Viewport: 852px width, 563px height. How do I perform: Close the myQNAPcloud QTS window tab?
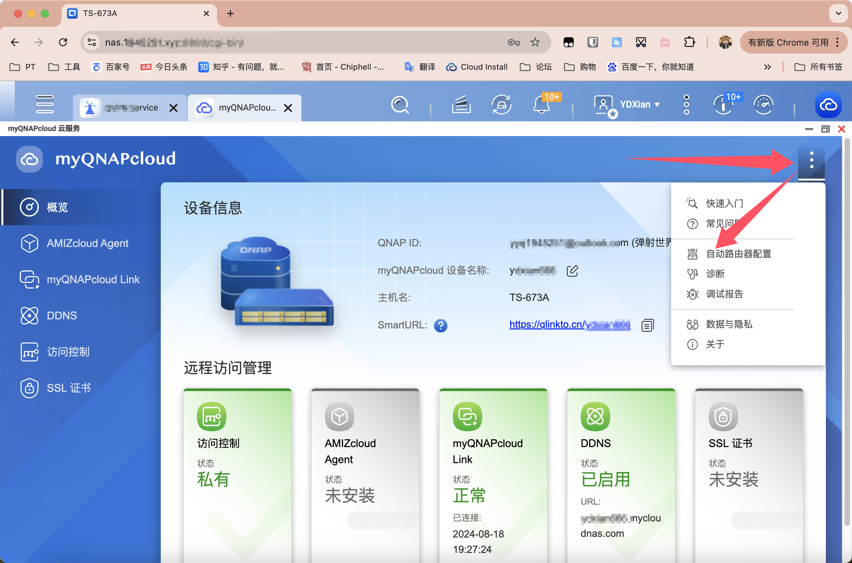click(288, 108)
